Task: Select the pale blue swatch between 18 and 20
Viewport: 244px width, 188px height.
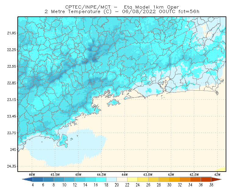Action: [111, 179]
